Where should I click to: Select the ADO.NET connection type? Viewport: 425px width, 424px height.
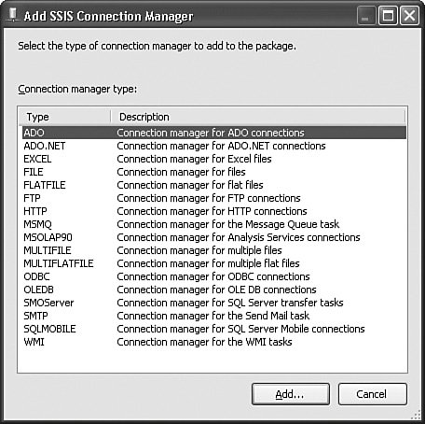pyautogui.click(x=214, y=146)
